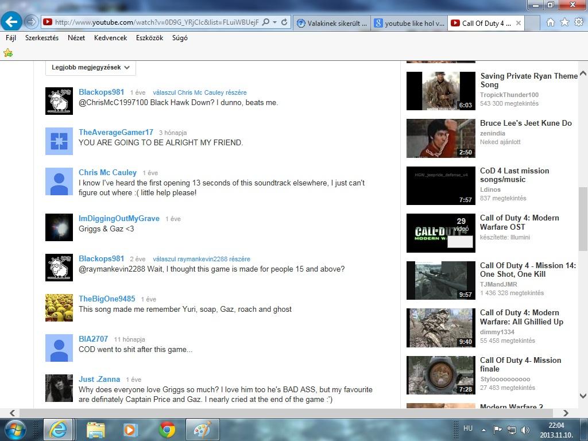The image size is (588, 441).
Task: Open Chris Mc Cauley username link
Action: (107, 172)
